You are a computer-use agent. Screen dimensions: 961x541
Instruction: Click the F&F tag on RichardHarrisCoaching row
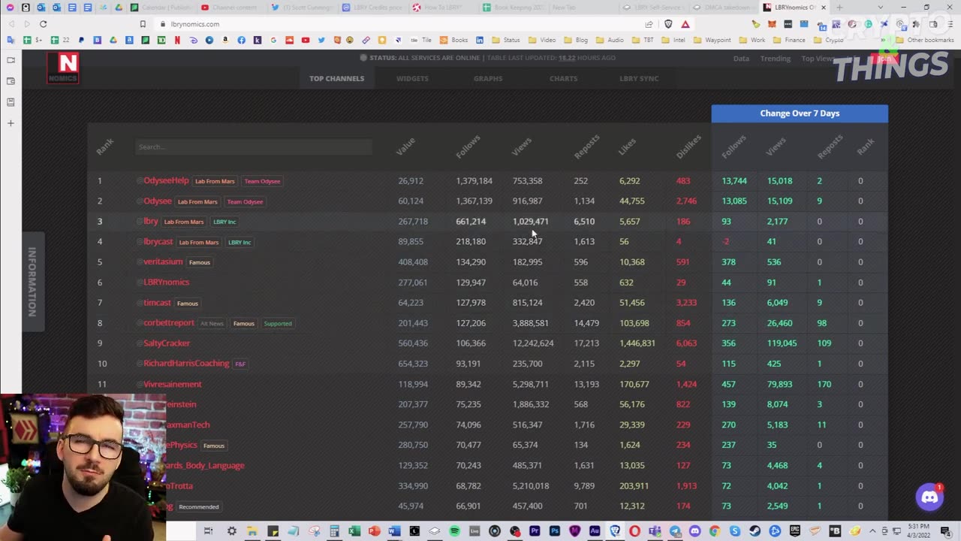point(240,364)
